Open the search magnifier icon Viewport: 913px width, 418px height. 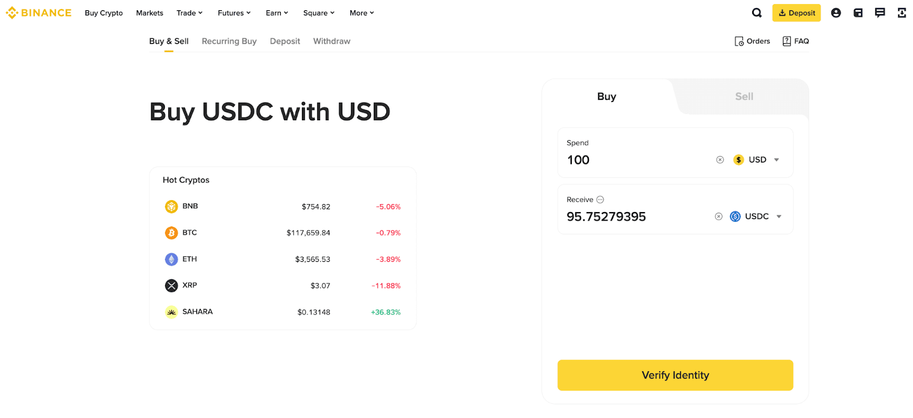click(757, 13)
